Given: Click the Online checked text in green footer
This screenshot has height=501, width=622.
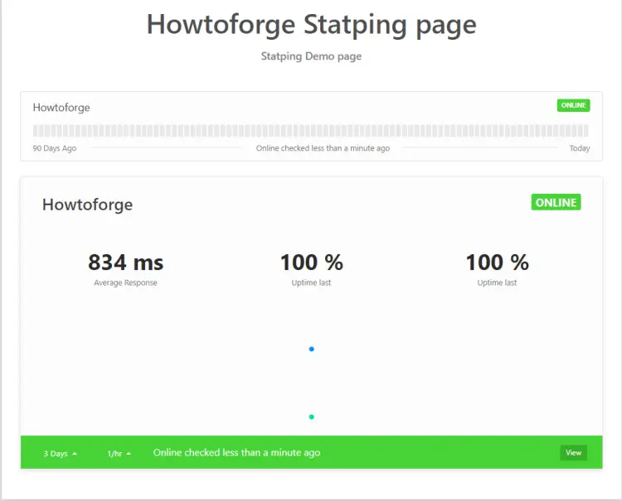Looking at the screenshot, I should (x=237, y=453).
